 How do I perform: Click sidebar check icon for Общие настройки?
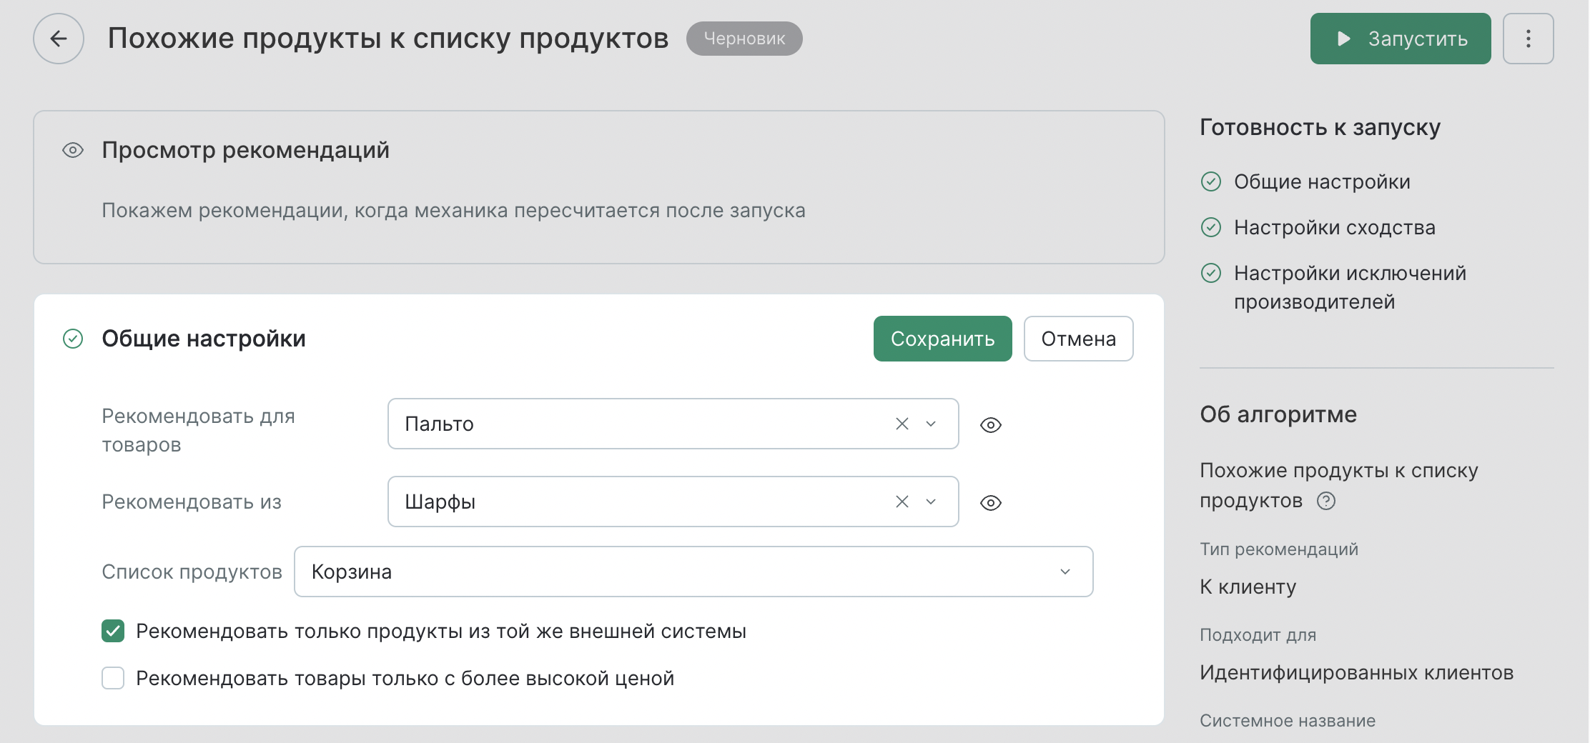(x=1211, y=181)
